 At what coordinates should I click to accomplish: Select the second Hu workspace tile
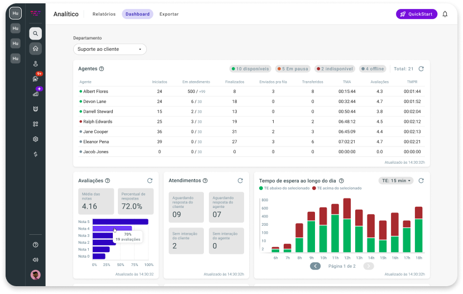click(x=15, y=29)
